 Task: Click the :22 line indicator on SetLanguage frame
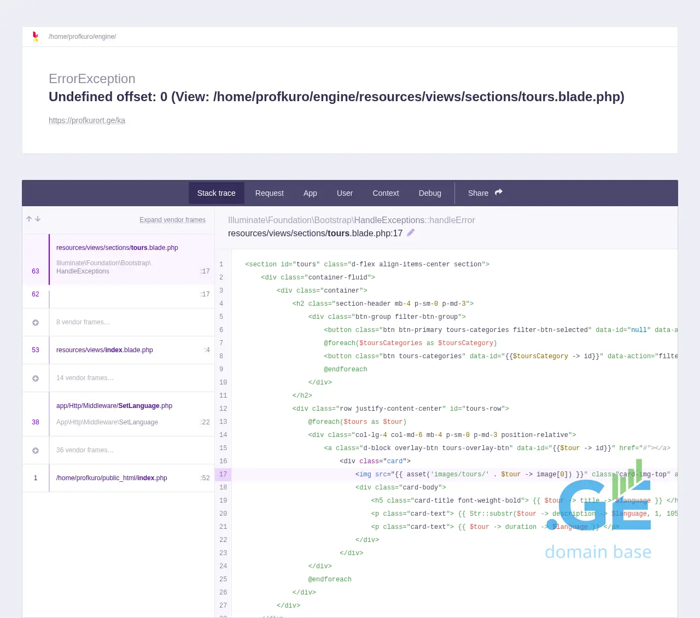[x=205, y=422]
